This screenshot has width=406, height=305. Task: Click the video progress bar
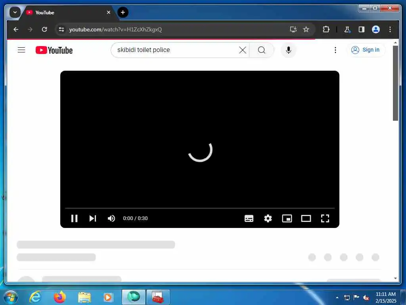pyautogui.click(x=200, y=208)
